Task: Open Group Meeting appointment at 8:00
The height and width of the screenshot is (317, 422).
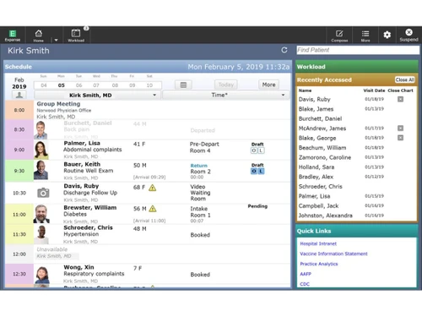Action: (x=162, y=110)
